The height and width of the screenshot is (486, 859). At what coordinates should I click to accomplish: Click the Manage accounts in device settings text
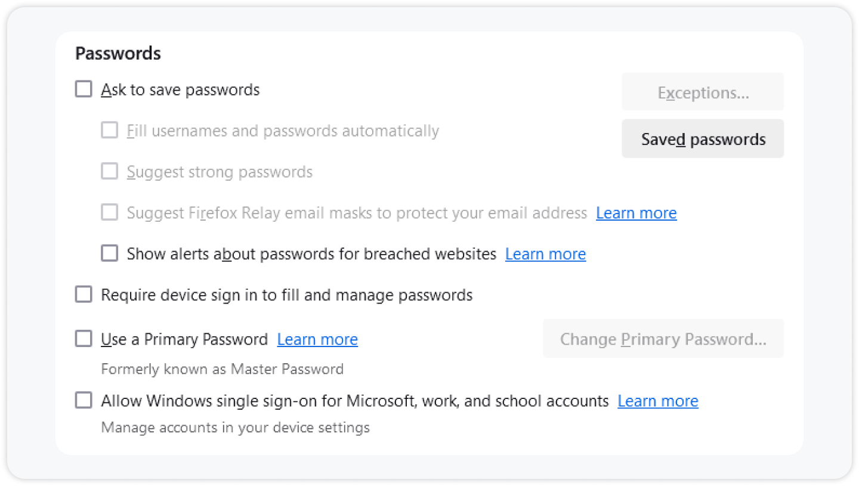pos(236,427)
